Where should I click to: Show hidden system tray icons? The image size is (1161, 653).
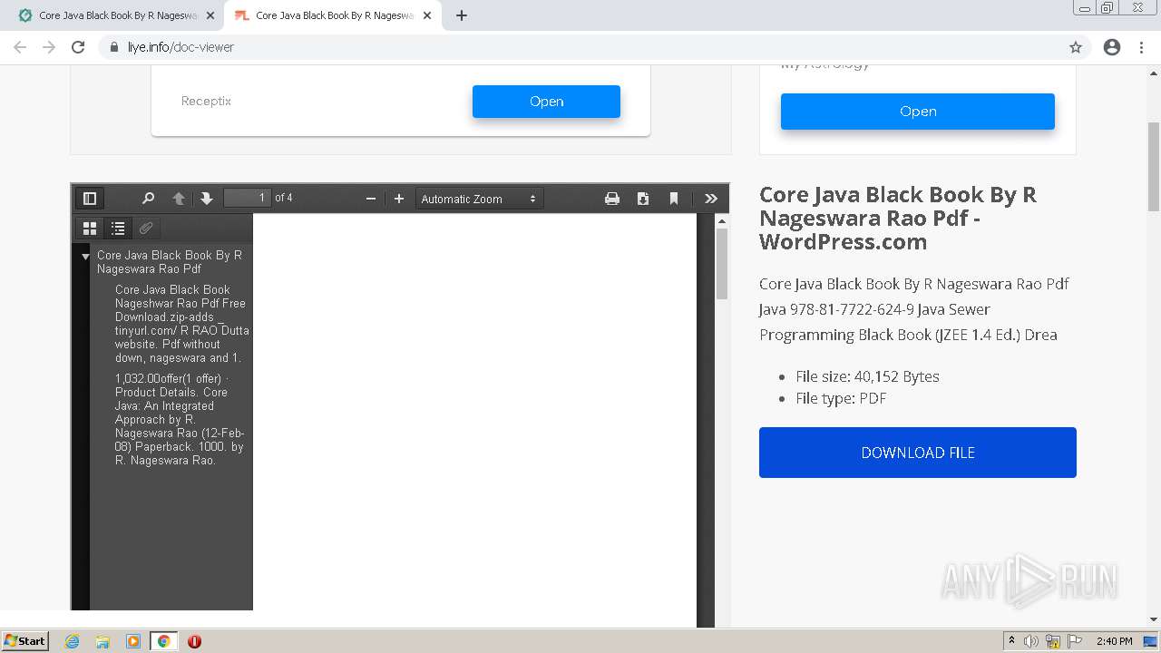pyautogui.click(x=1011, y=641)
